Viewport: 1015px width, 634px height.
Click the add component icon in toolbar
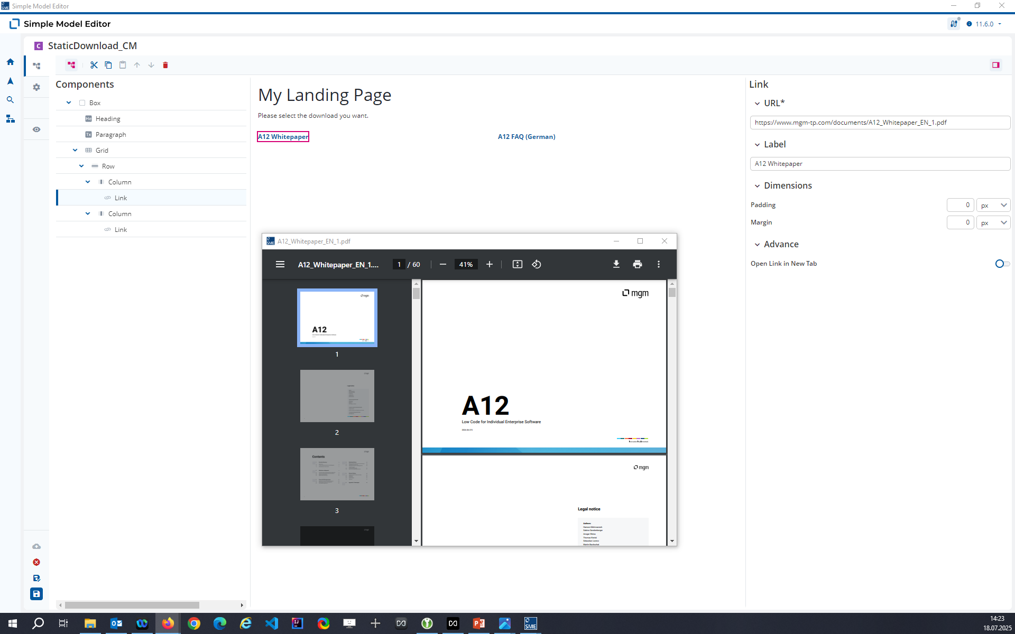[71, 65]
